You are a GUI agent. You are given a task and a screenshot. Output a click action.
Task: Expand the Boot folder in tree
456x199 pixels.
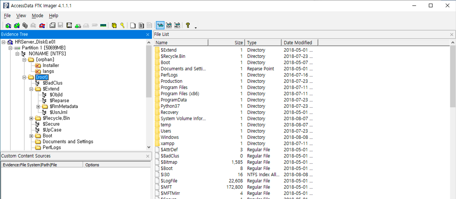click(x=31, y=136)
